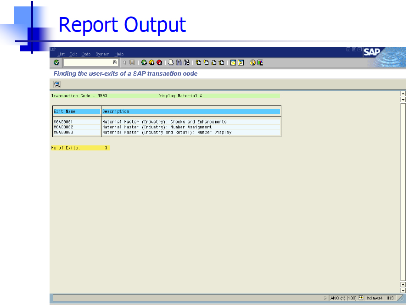This screenshot has height=305, width=409.
Task: Click the yellow Exit arrow icon
Action: (151, 62)
